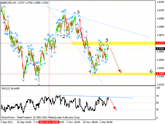Screen dimensions: 165x124
Task: Click the black 1.5701 current price tag
Action: point(159,49)
